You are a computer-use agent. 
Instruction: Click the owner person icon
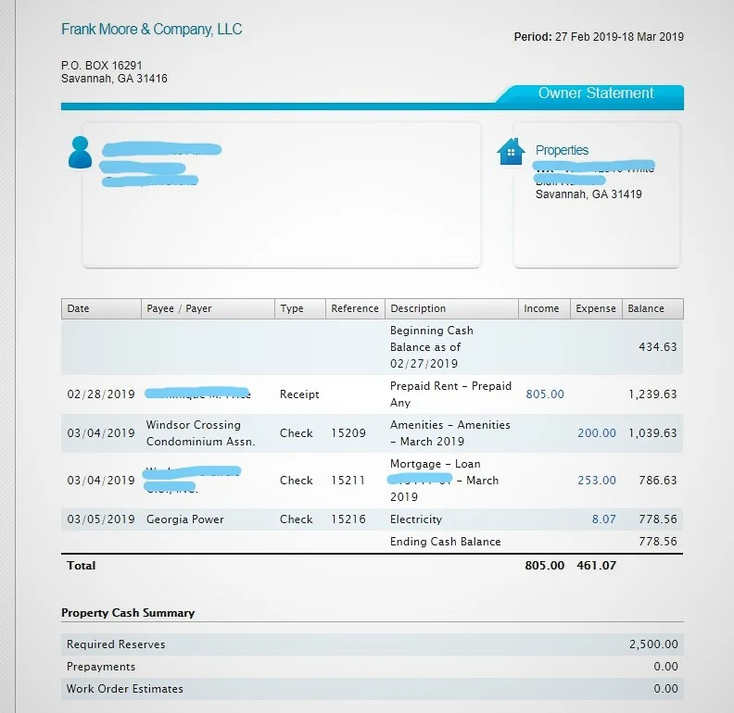[80, 152]
